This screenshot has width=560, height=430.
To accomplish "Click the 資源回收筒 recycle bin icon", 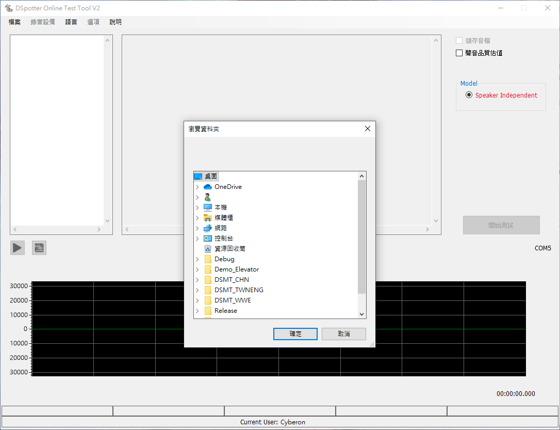I will point(208,249).
